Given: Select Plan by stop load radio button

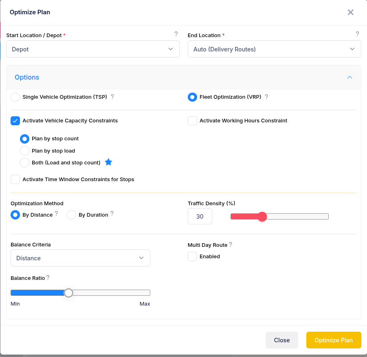Looking at the screenshot, I should coord(24,151).
